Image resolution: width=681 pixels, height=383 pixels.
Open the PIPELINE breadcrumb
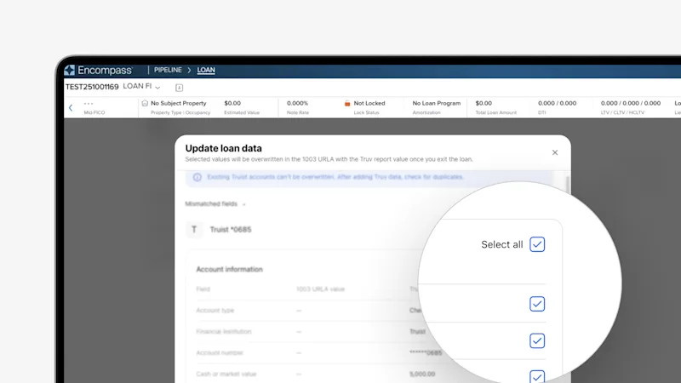pyautogui.click(x=168, y=70)
